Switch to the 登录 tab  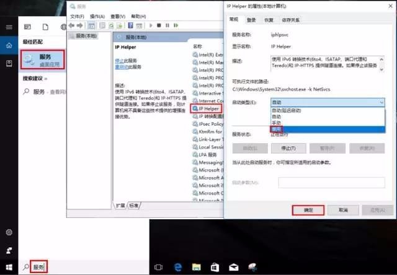click(x=251, y=20)
